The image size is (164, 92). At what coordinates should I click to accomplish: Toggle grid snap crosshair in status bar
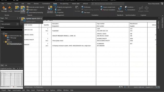[x=125, y=87]
